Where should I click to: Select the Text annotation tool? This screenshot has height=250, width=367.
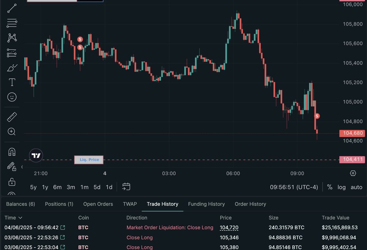12,82
